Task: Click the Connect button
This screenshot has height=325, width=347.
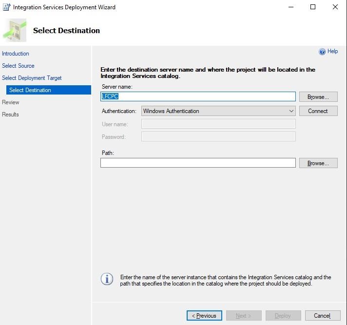Action: (x=318, y=111)
